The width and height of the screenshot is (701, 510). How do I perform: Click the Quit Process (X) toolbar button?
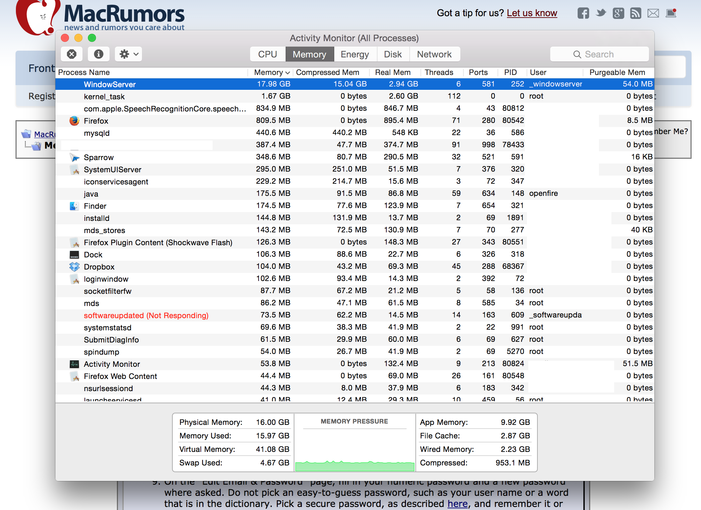(72, 54)
